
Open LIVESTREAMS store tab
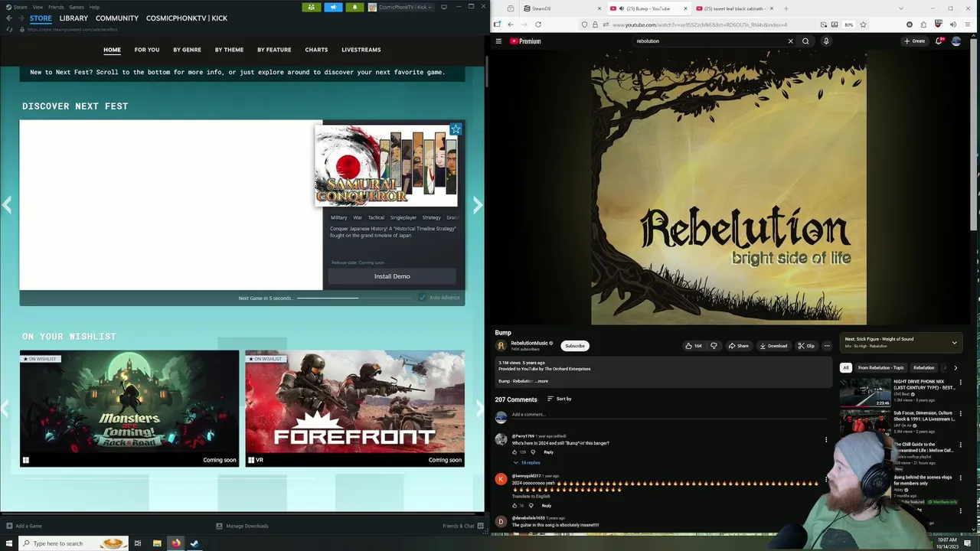(x=361, y=50)
